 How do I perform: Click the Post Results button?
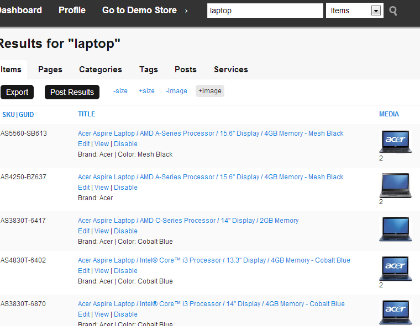(x=72, y=92)
